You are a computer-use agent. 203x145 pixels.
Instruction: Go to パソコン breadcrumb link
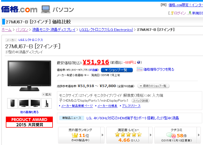pos(22,30)
